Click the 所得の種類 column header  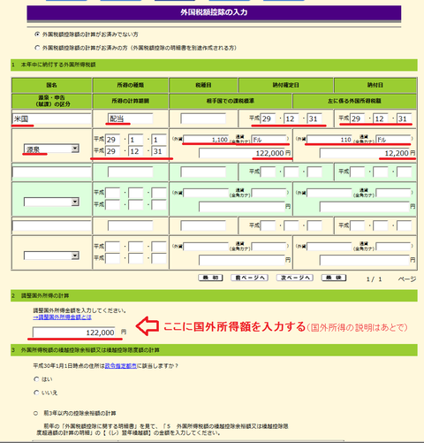pos(131,85)
